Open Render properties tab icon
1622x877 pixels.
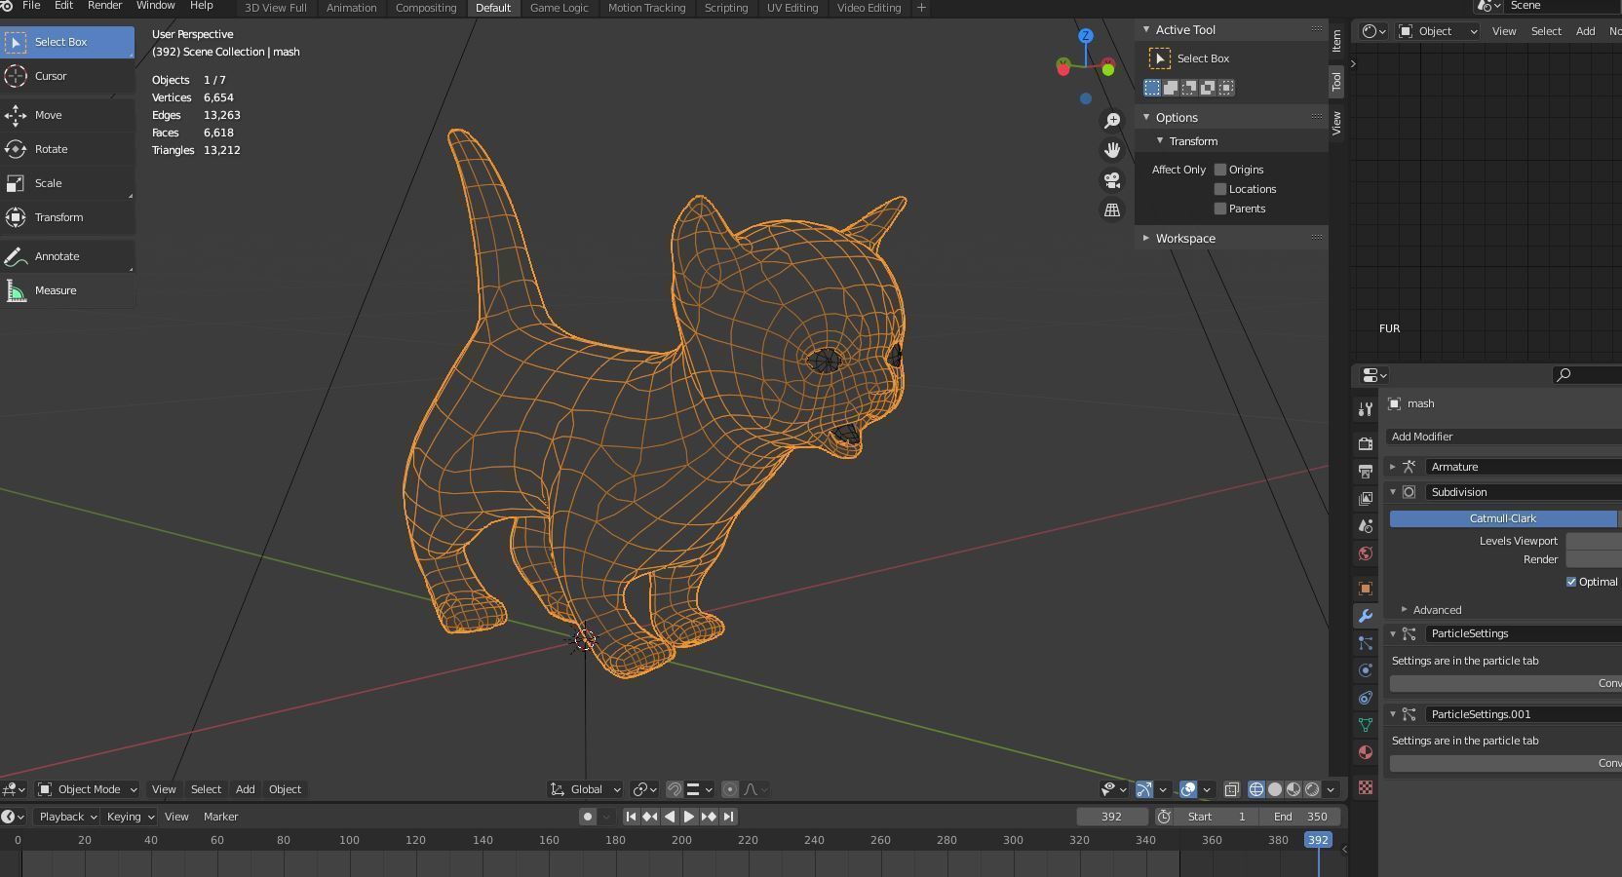pos(1366,443)
